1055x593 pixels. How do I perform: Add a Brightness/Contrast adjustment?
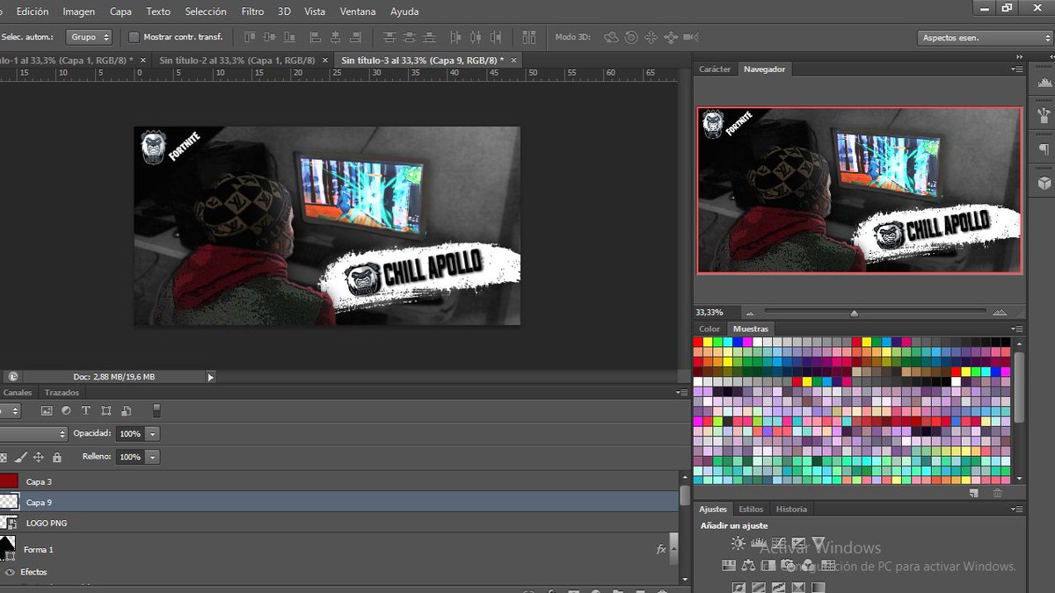pyautogui.click(x=738, y=544)
